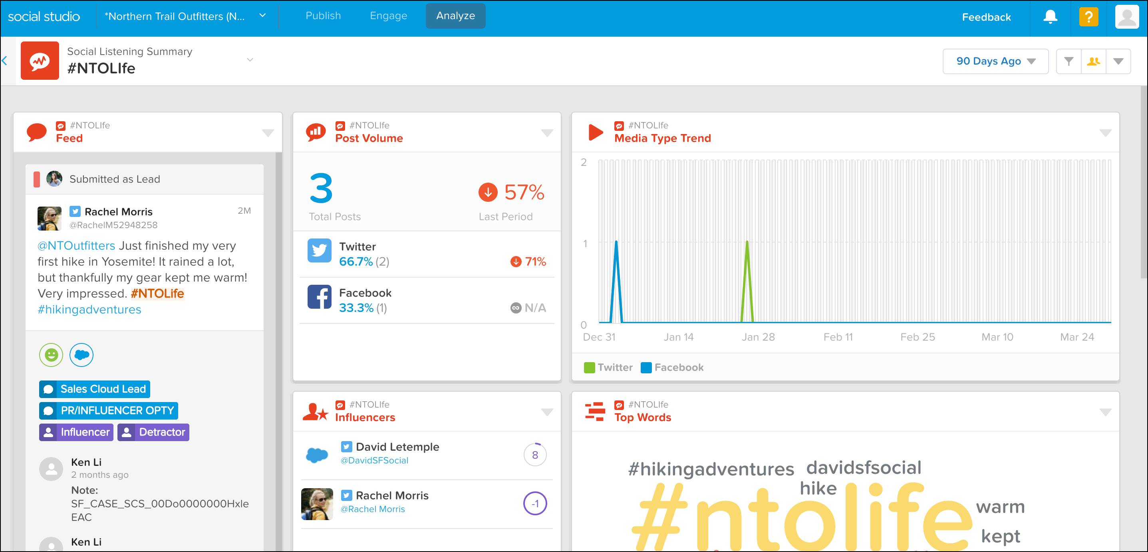Click the purple Influencer tag
Image resolution: width=1148 pixels, height=552 pixels.
(x=76, y=432)
